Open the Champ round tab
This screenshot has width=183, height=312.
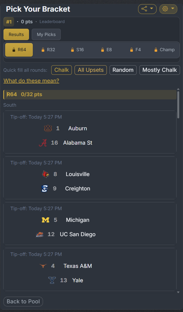point(164,50)
